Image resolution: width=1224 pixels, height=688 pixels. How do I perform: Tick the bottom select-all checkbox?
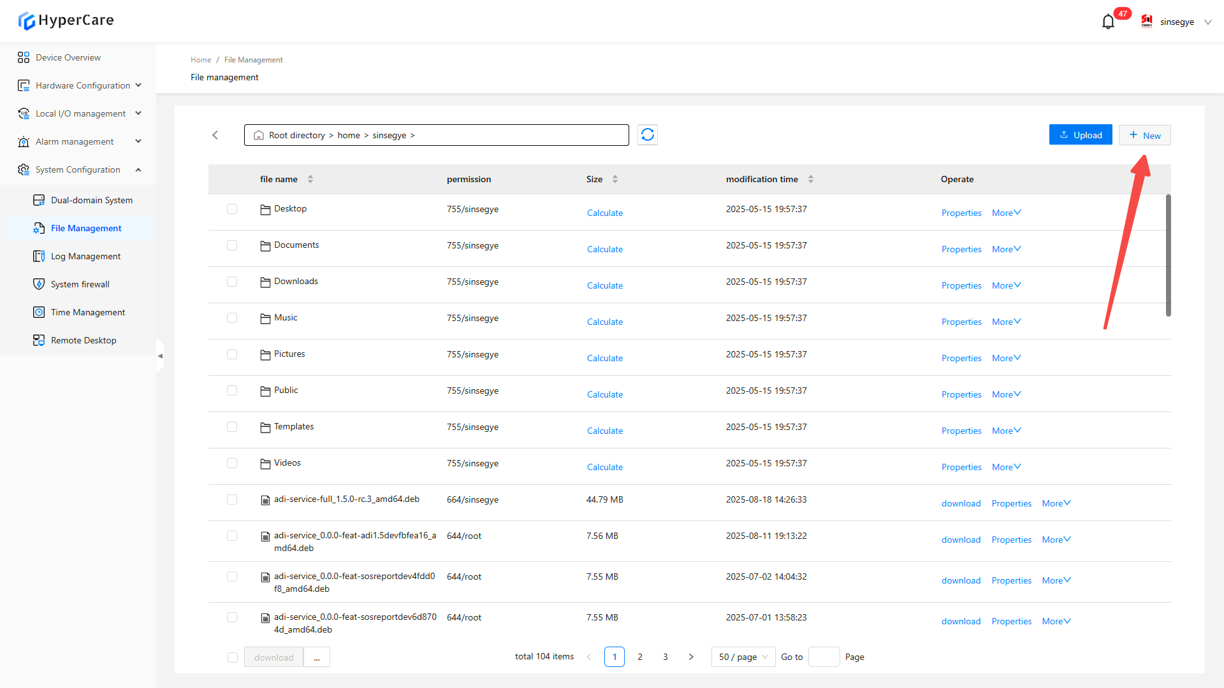pyautogui.click(x=233, y=657)
